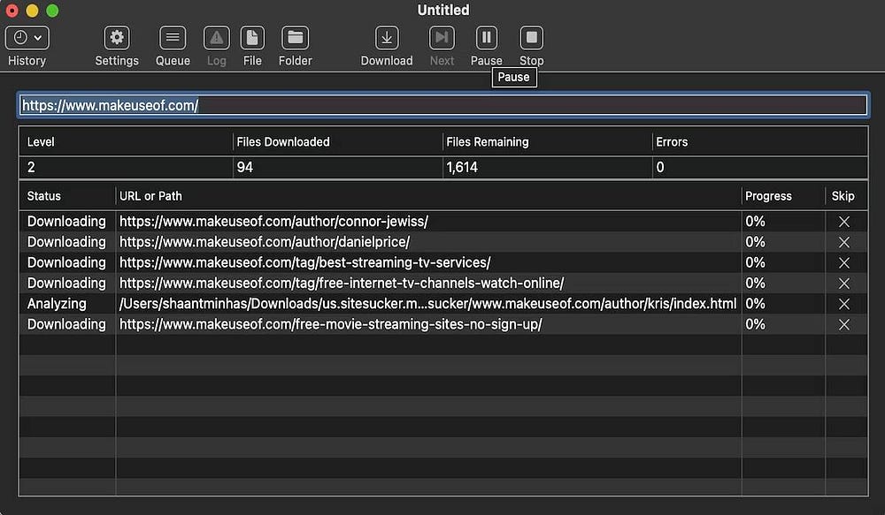
Task: Skip to Next file in toolbar
Action: [x=442, y=38]
